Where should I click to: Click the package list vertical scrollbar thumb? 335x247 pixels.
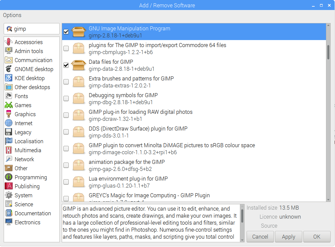click(328, 52)
